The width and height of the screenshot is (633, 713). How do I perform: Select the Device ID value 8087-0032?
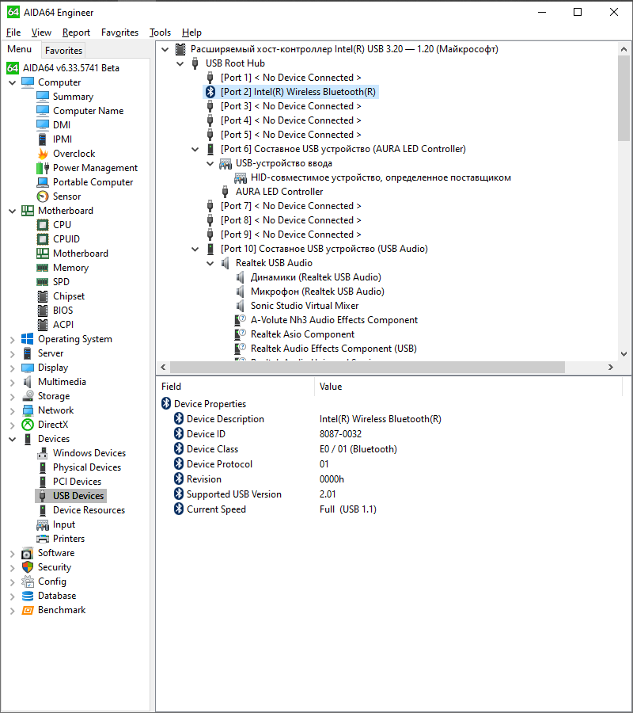pyautogui.click(x=340, y=434)
